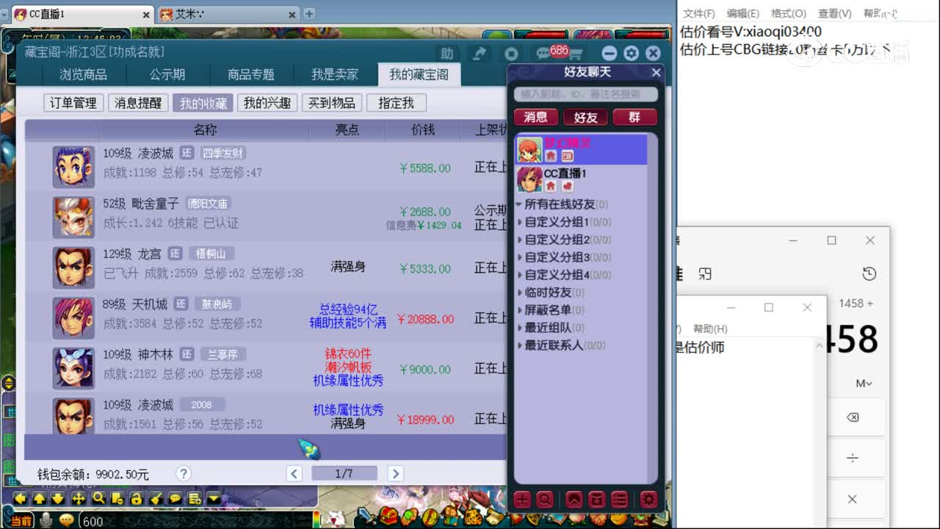Go to next page of listings
The height and width of the screenshot is (529, 940).
click(x=394, y=473)
